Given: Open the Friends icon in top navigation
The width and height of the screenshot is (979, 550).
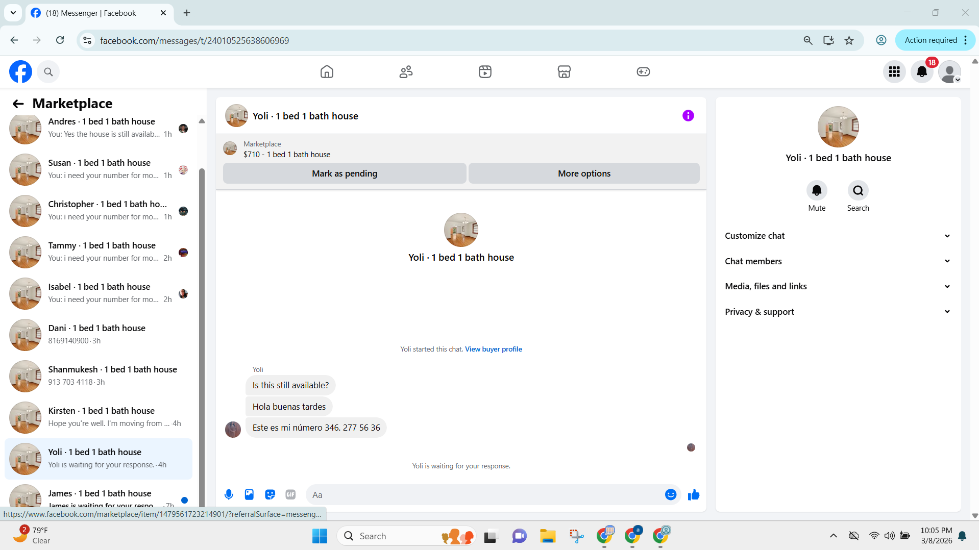Looking at the screenshot, I should pos(406,72).
